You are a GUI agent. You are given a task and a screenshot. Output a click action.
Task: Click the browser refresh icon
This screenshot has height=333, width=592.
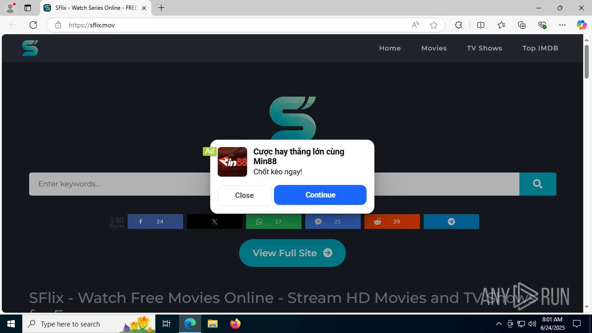pyautogui.click(x=33, y=25)
